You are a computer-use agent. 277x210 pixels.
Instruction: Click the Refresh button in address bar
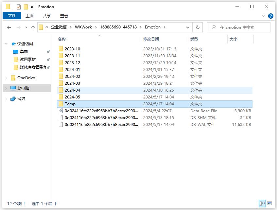(198, 27)
